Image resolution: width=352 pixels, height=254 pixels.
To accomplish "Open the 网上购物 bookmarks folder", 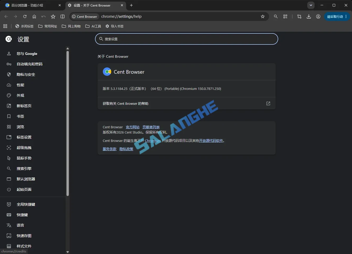I will 71,26.
